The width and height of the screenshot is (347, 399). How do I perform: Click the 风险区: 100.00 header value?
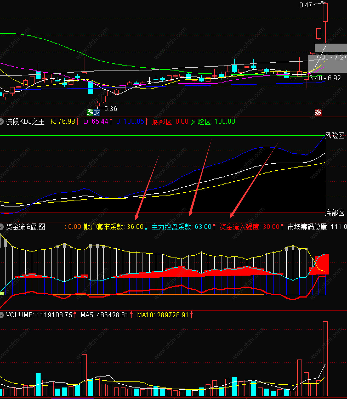(213, 121)
